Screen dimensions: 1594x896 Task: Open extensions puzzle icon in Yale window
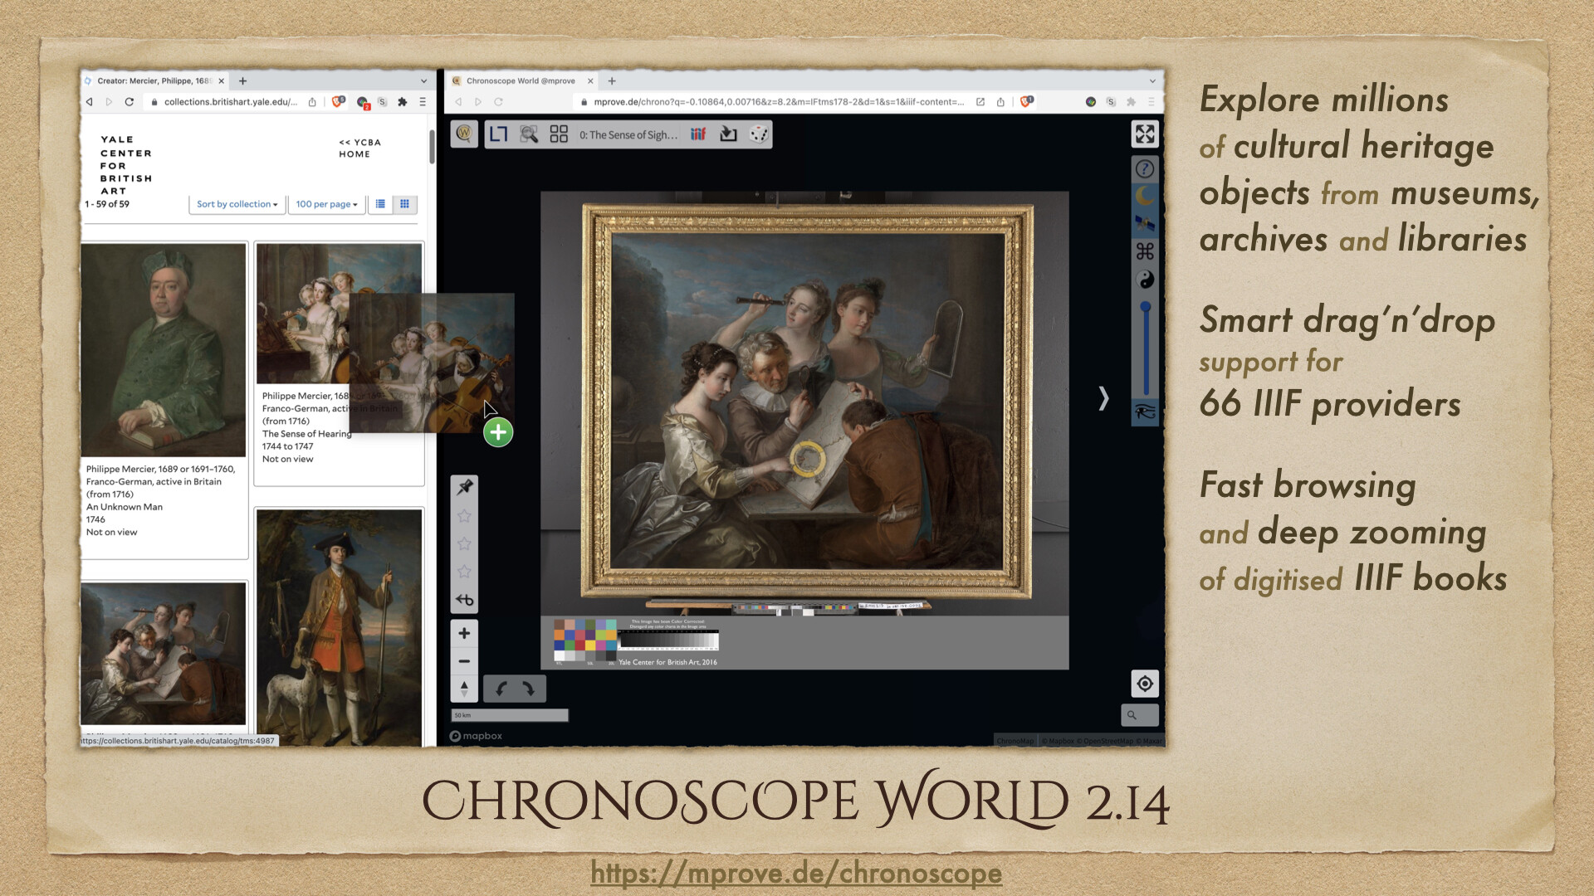tap(403, 101)
